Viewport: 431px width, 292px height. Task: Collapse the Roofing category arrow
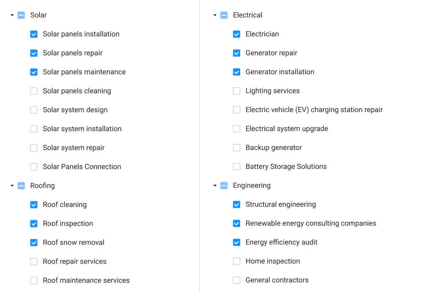[12, 186]
